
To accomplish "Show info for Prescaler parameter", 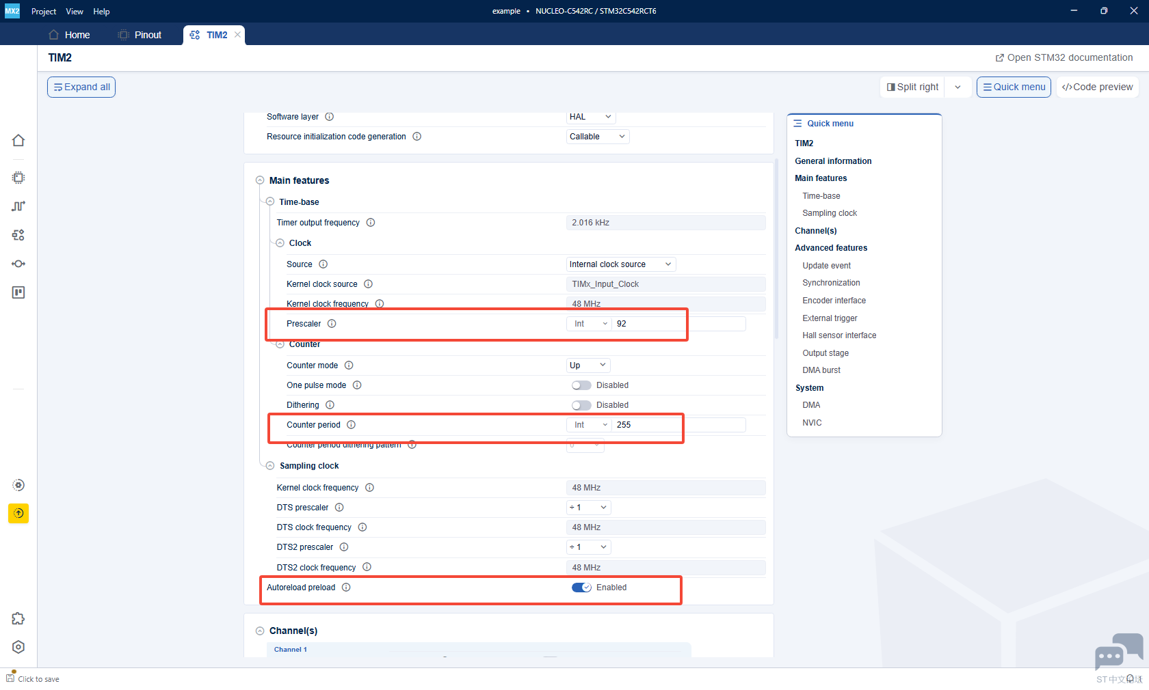I will click(332, 324).
